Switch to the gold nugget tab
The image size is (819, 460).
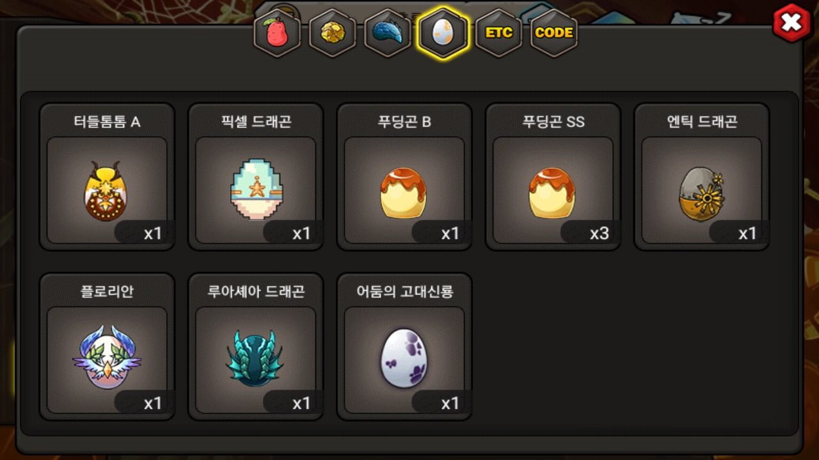coord(333,33)
